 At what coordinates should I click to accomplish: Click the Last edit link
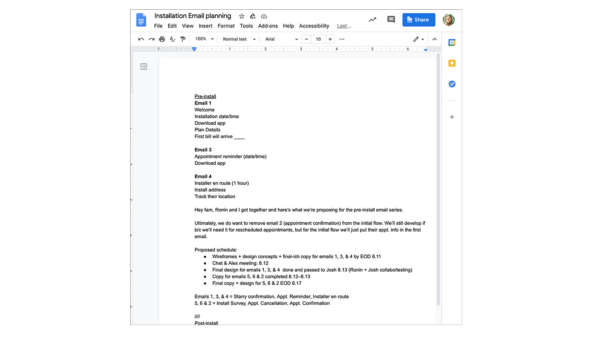[x=344, y=26]
